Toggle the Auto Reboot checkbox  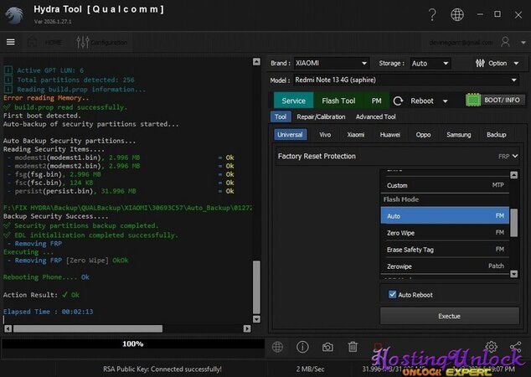[393, 295]
